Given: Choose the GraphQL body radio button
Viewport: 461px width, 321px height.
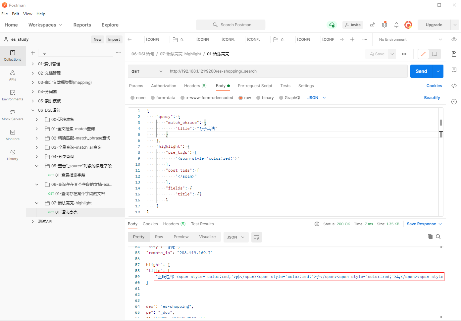Looking at the screenshot, I should pos(281,98).
